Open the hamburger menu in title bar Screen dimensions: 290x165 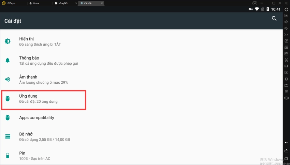(x=261, y=3)
